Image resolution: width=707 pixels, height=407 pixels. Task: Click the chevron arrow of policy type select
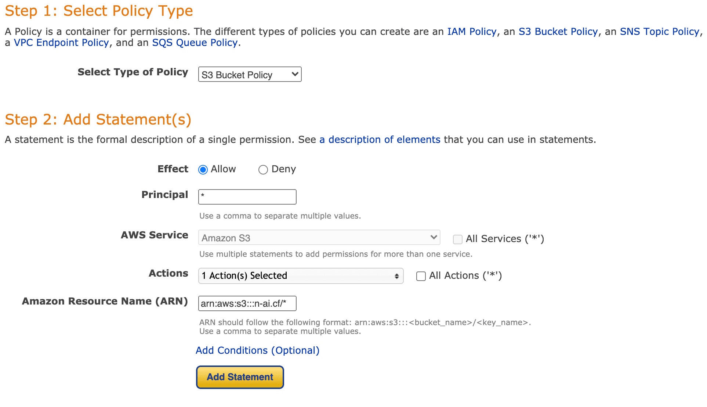tap(295, 75)
